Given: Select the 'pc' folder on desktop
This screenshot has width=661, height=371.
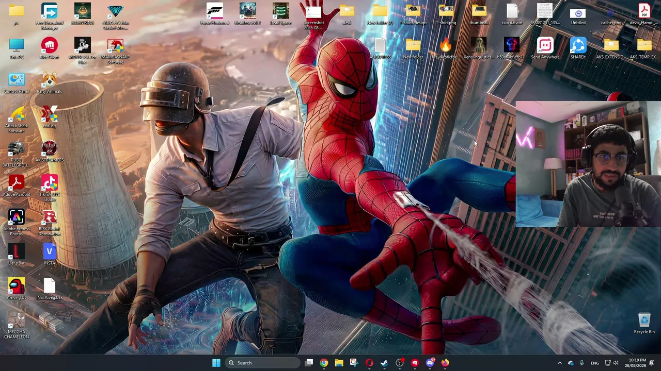Looking at the screenshot, I should 17,14.
